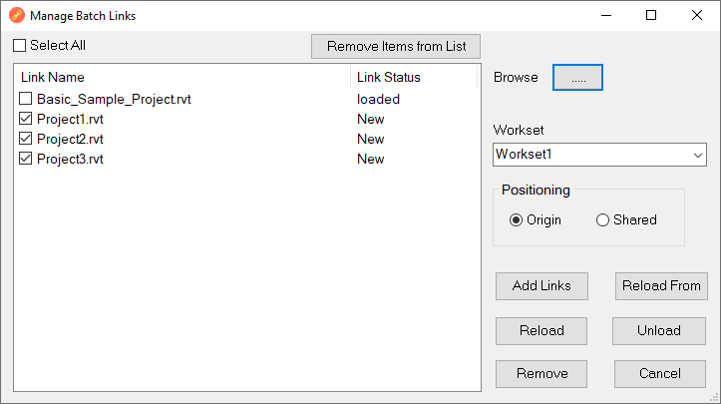721x404 pixels.
Task: Click the Reload button
Action: pos(541,331)
